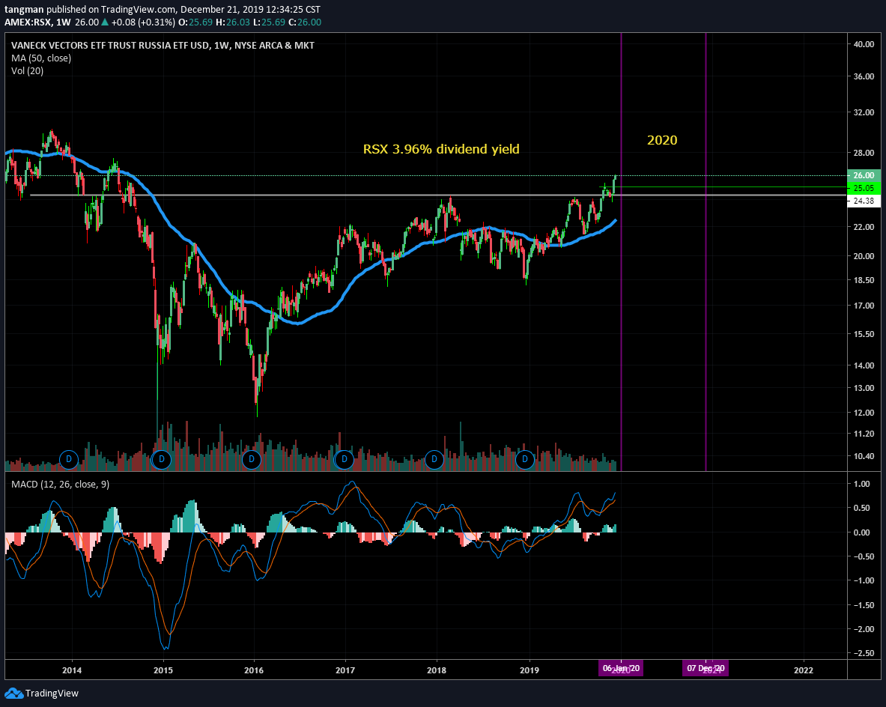This screenshot has width=886, height=707.
Task: Click the dividend marker nearest the 2015 label
Action: coord(162,459)
